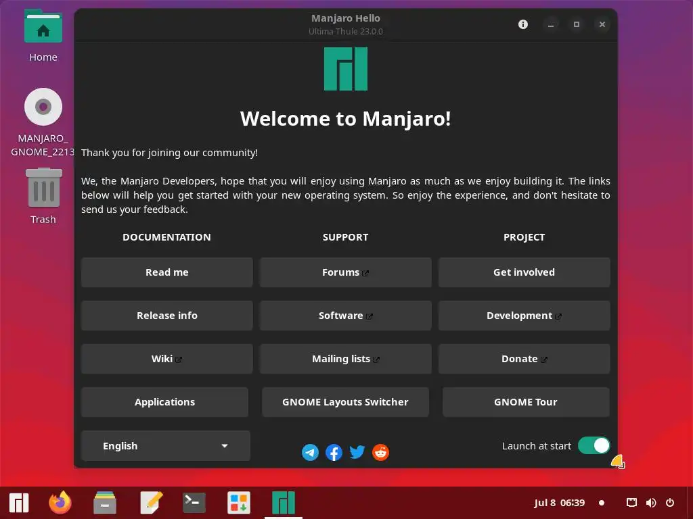This screenshot has height=519, width=693.
Task: Click the Manjaro logo in welcome window
Action: 346,69
